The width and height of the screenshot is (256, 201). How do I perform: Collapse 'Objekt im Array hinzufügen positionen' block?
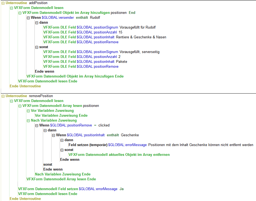pyautogui.click(x=20, y=13)
